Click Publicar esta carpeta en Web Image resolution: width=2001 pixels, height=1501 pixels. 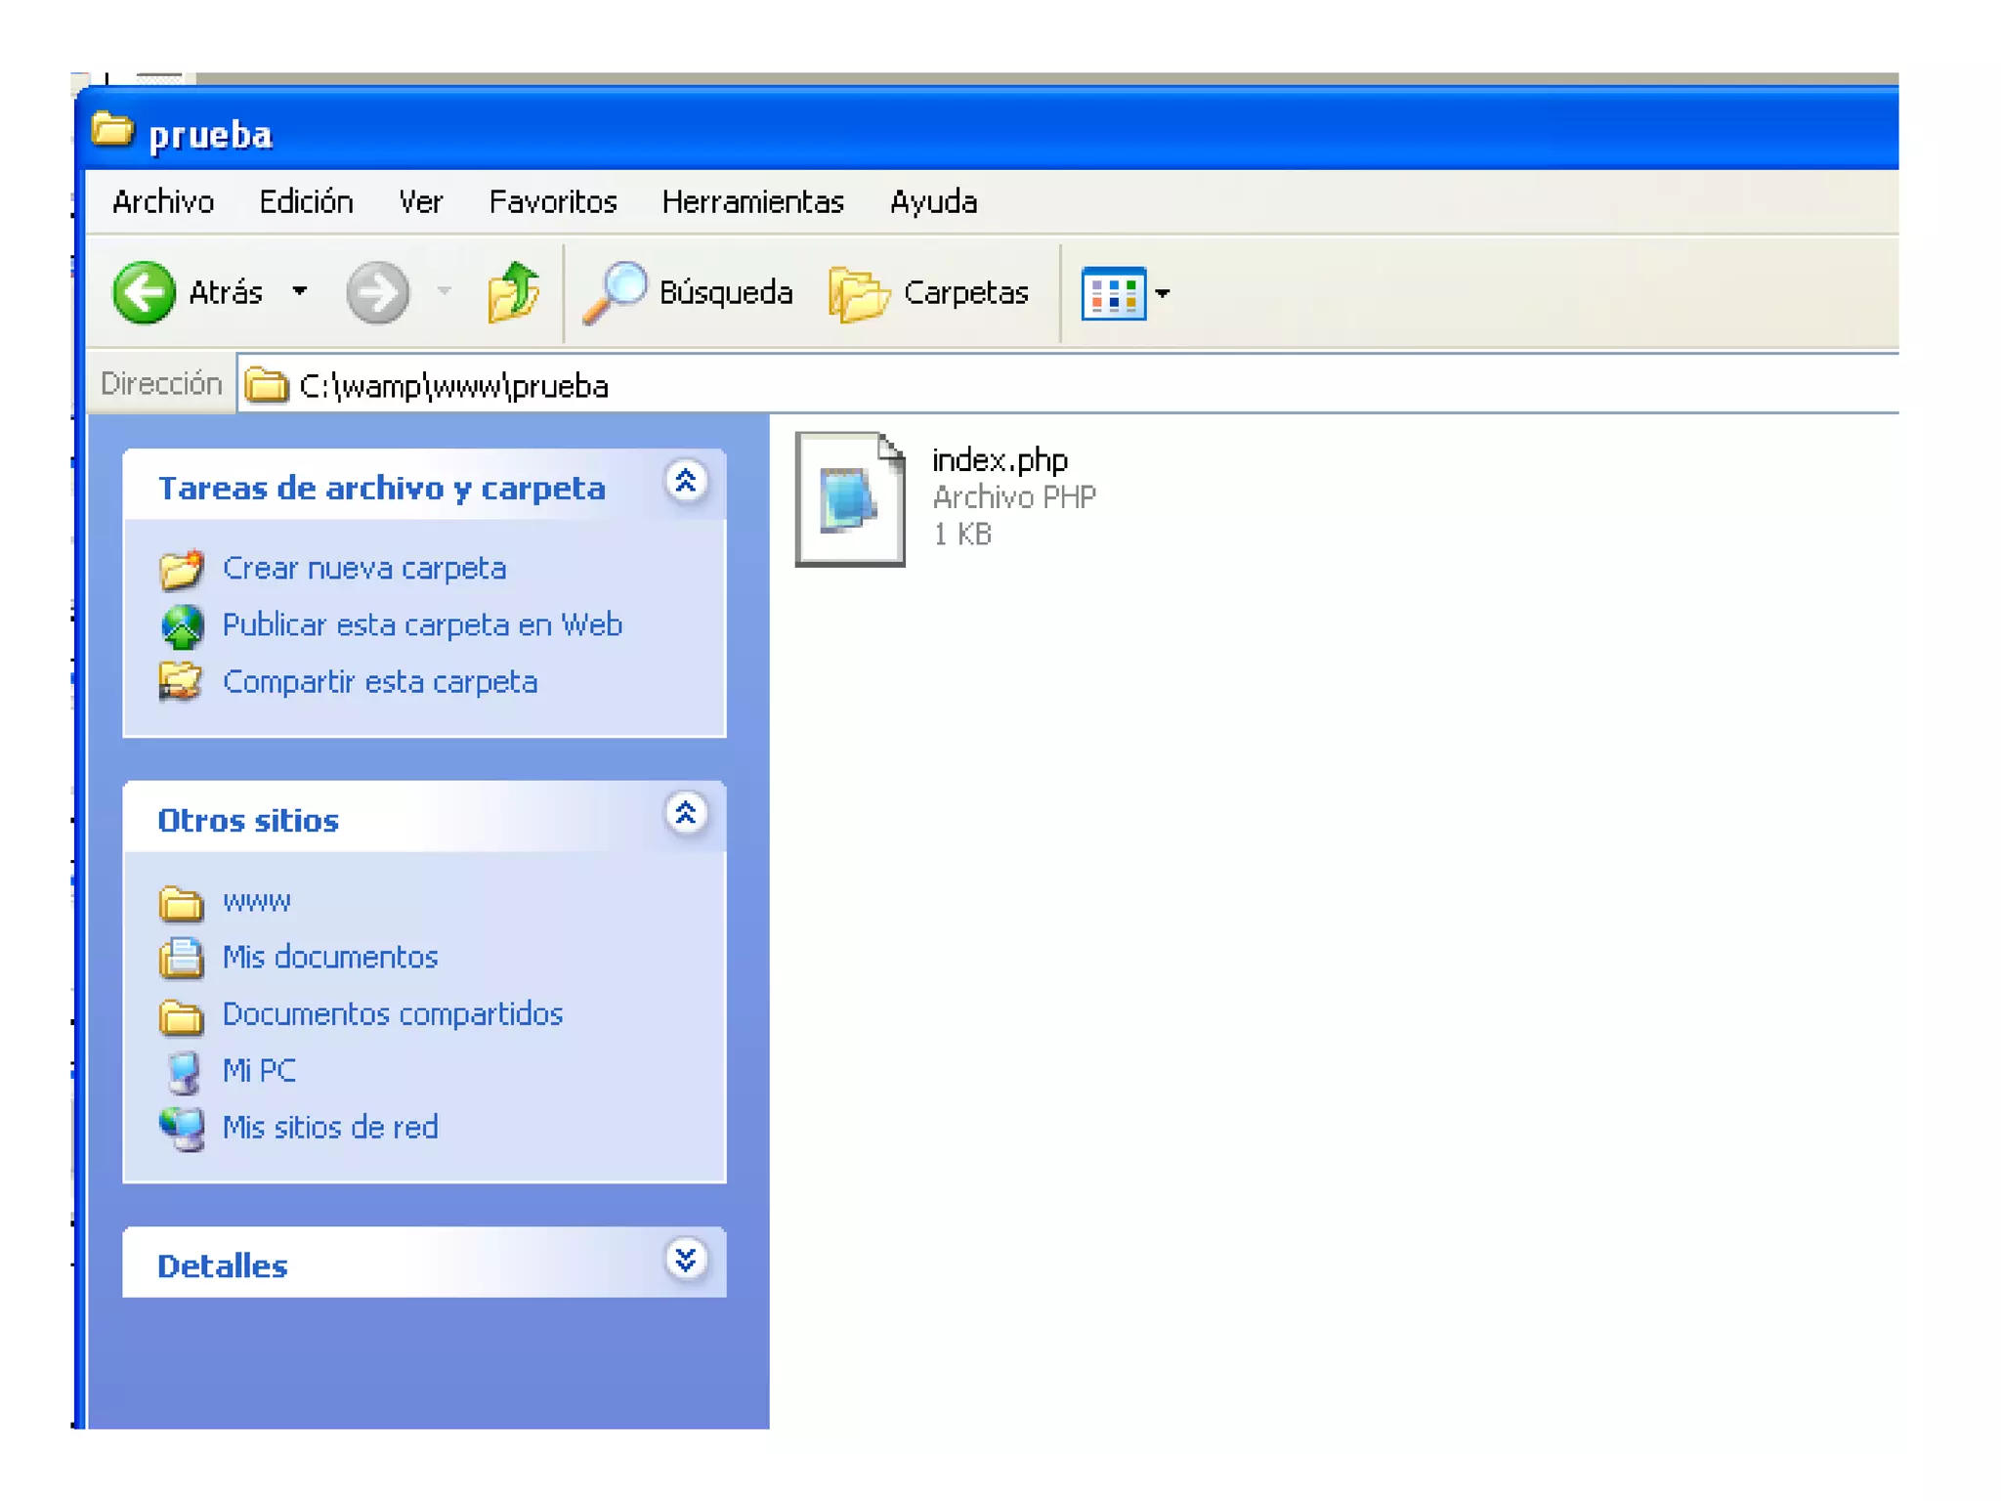(x=422, y=624)
